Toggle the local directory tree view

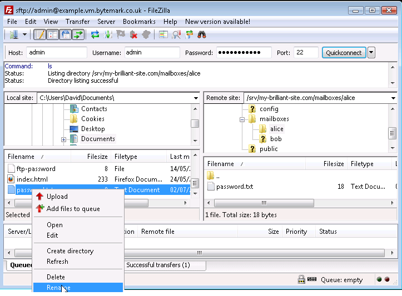(x=53, y=34)
